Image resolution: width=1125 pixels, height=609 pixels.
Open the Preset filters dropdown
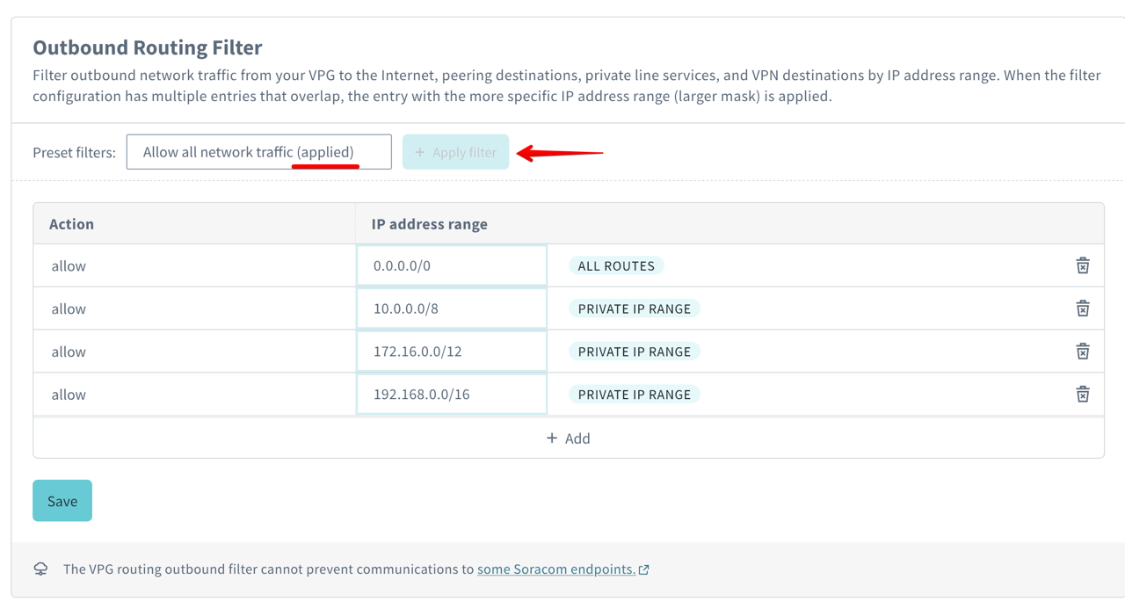point(259,152)
